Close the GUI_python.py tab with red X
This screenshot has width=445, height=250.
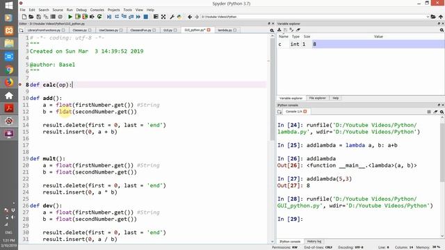[209, 30]
